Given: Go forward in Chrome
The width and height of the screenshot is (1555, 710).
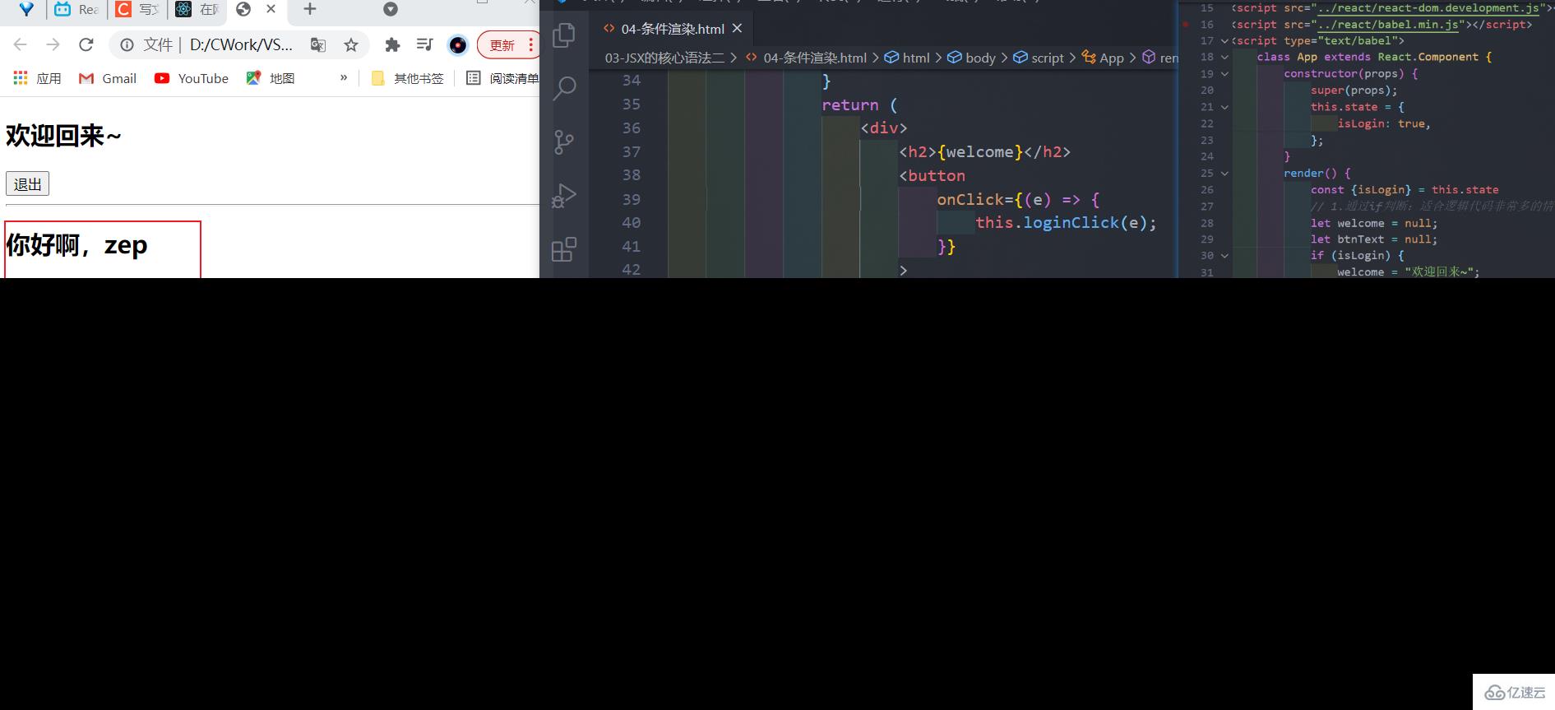Looking at the screenshot, I should (x=53, y=44).
